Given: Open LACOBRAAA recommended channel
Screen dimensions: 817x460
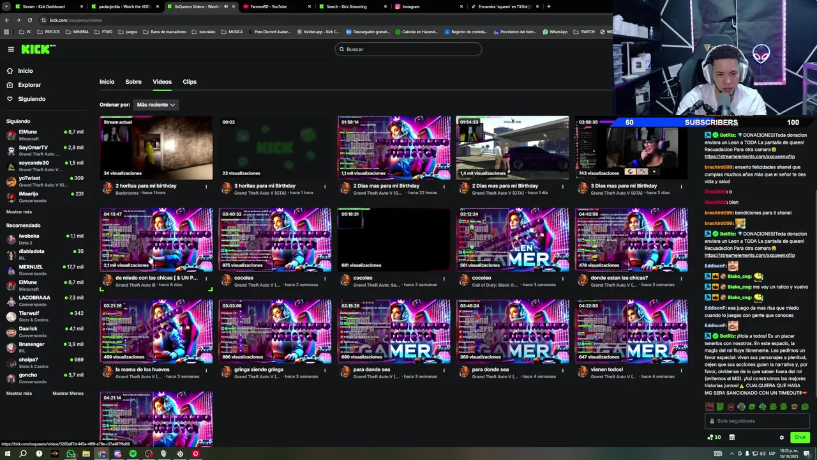Looking at the screenshot, I should (45, 300).
